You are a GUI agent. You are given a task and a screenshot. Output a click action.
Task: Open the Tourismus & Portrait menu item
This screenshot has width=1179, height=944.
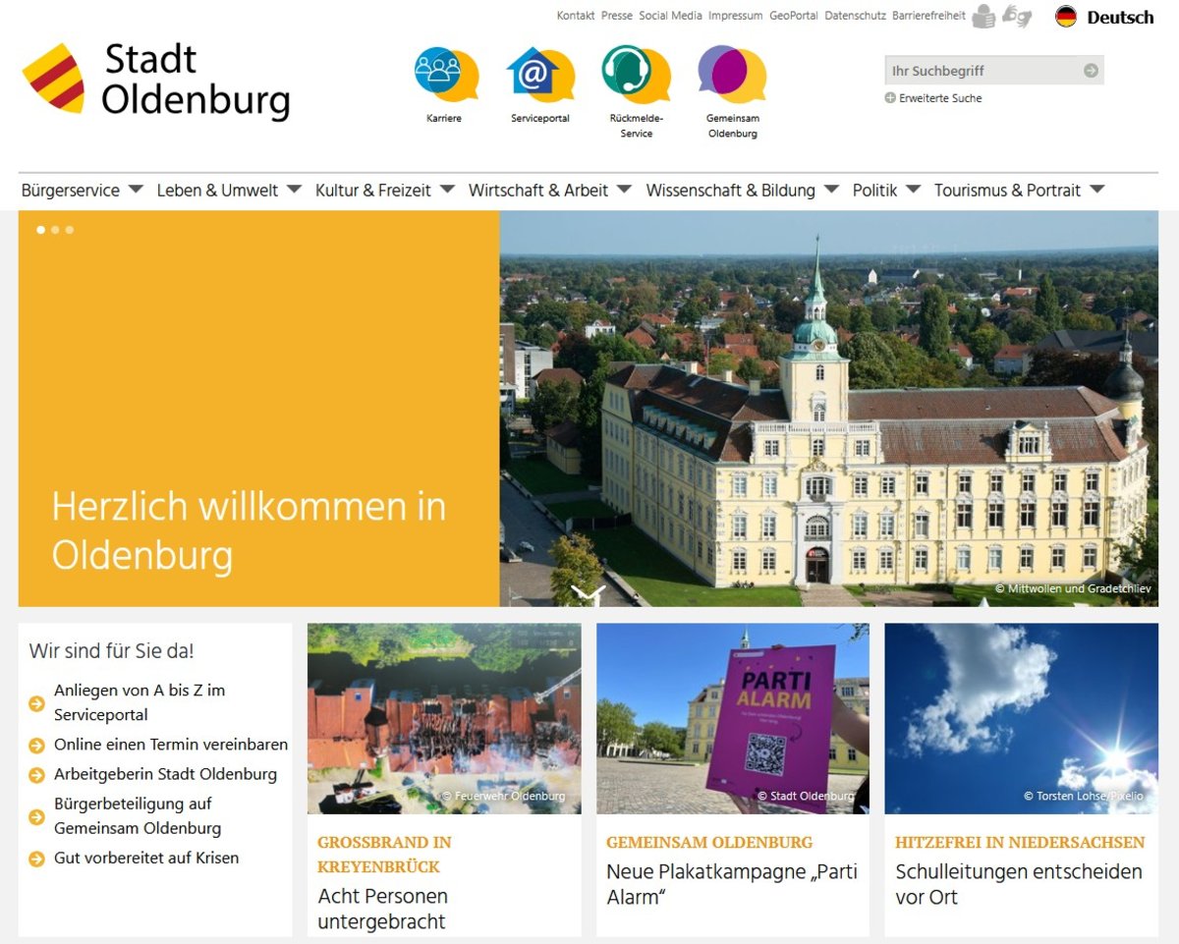1008,191
